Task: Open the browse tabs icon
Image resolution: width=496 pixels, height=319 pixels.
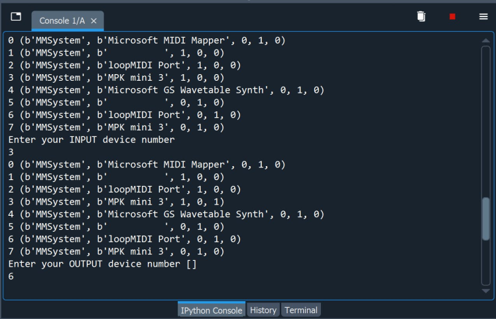Action: click(x=16, y=17)
